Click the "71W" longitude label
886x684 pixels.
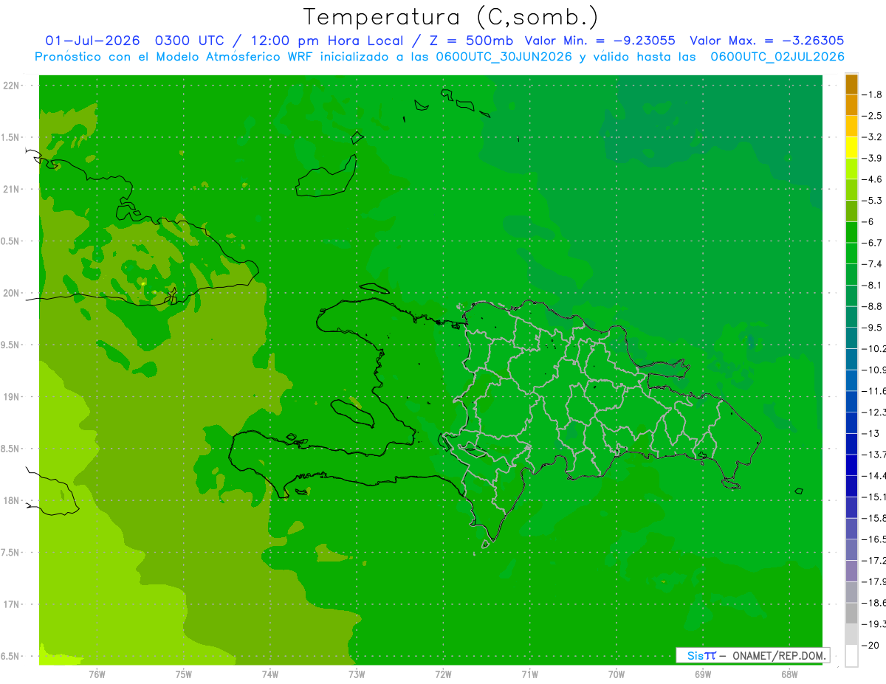[x=529, y=674]
